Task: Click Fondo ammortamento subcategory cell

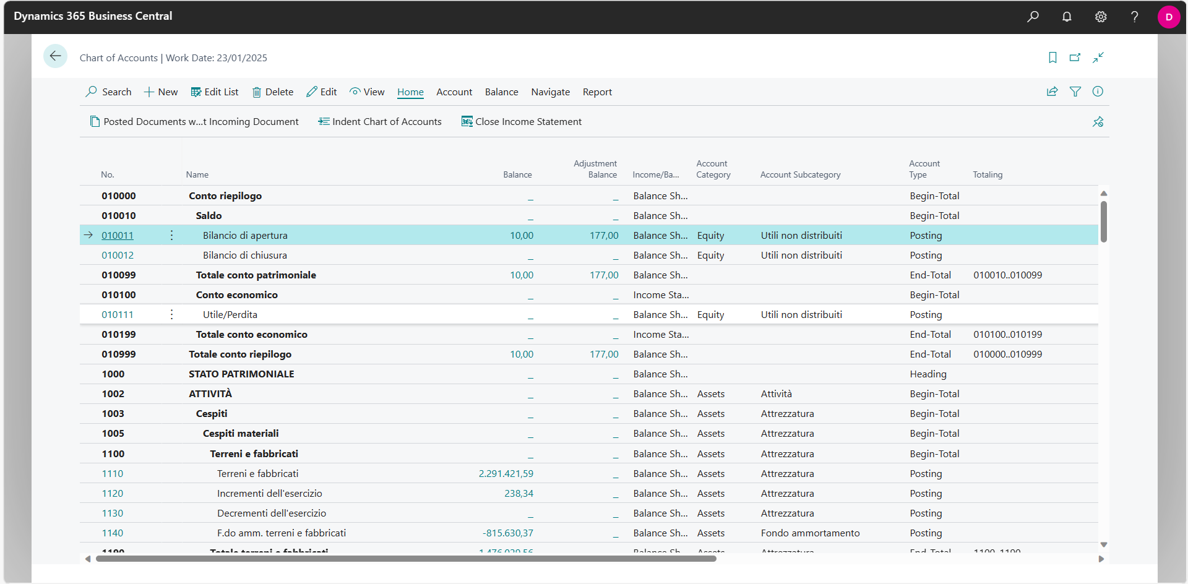Action: point(810,533)
